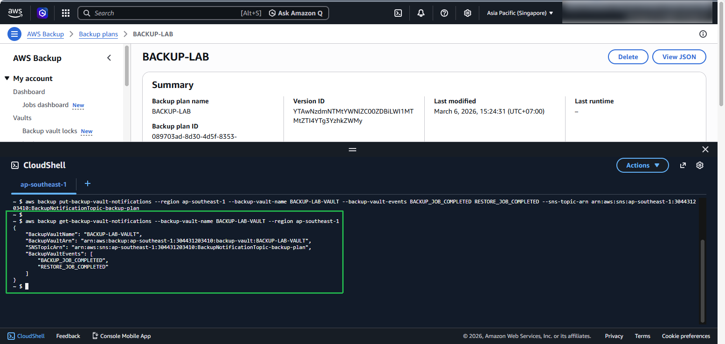Click the CloudShell panel title icon

(x=15, y=165)
